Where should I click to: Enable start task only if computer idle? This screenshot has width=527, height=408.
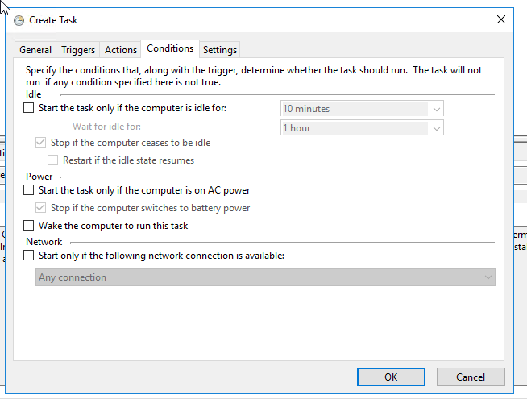coord(29,108)
